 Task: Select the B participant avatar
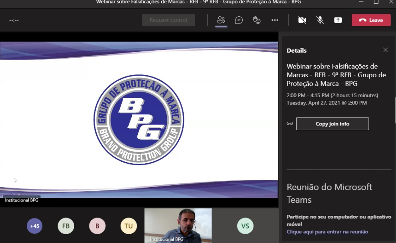(x=97, y=226)
